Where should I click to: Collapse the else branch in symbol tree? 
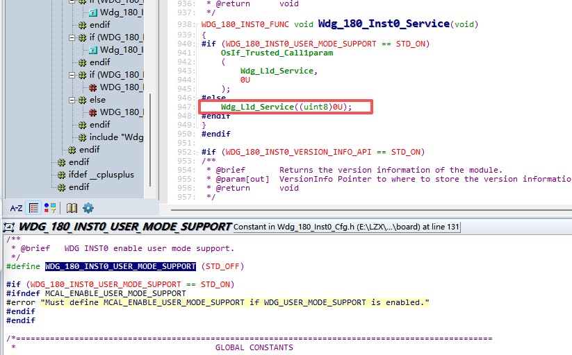point(72,100)
